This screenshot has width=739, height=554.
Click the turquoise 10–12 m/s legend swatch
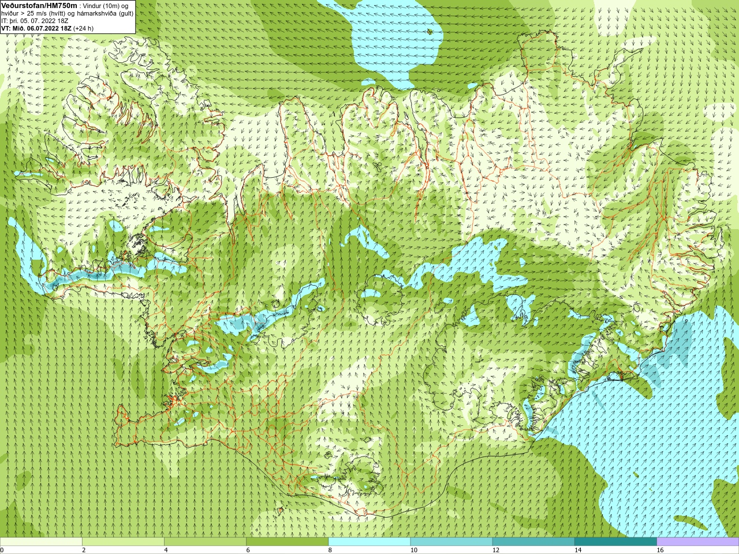(451, 542)
